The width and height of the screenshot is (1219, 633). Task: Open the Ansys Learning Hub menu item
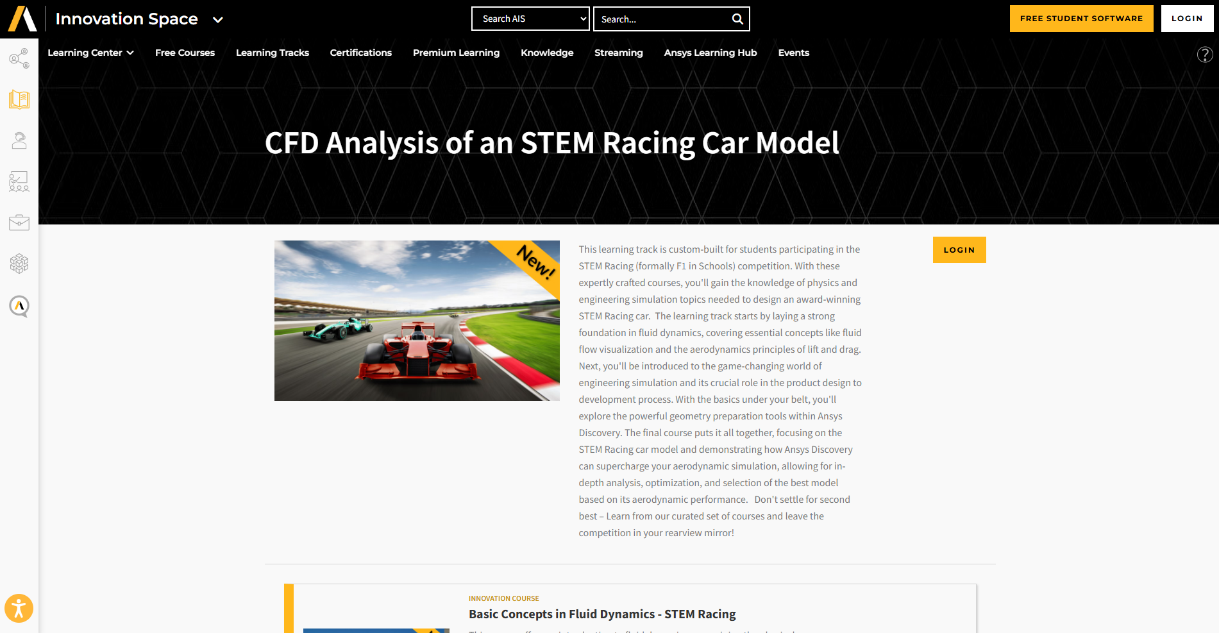click(x=710, y=53)
